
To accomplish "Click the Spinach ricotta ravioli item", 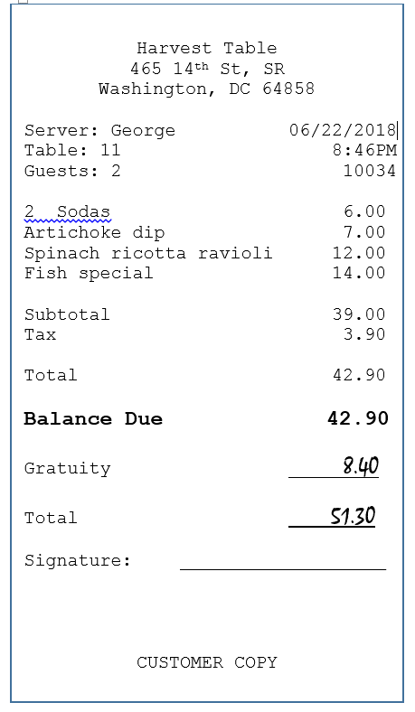I will [148, 253].
